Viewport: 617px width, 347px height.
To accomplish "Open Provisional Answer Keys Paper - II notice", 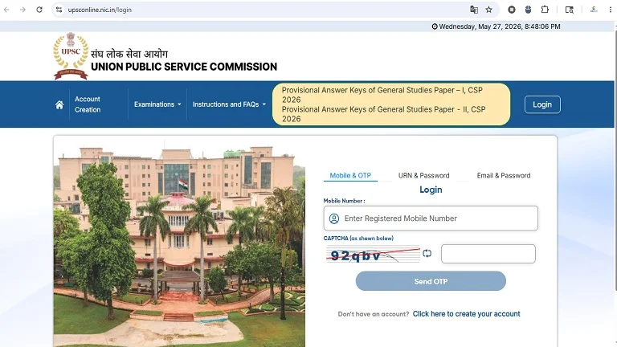I will coord(384,114).
